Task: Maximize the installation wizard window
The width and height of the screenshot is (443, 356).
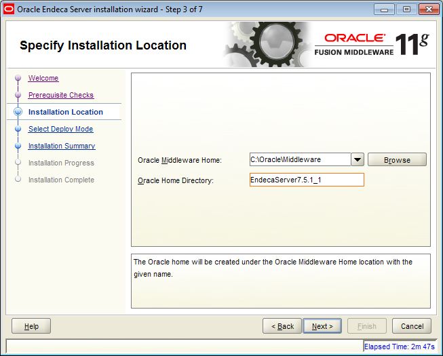Action: pos(406,9)
